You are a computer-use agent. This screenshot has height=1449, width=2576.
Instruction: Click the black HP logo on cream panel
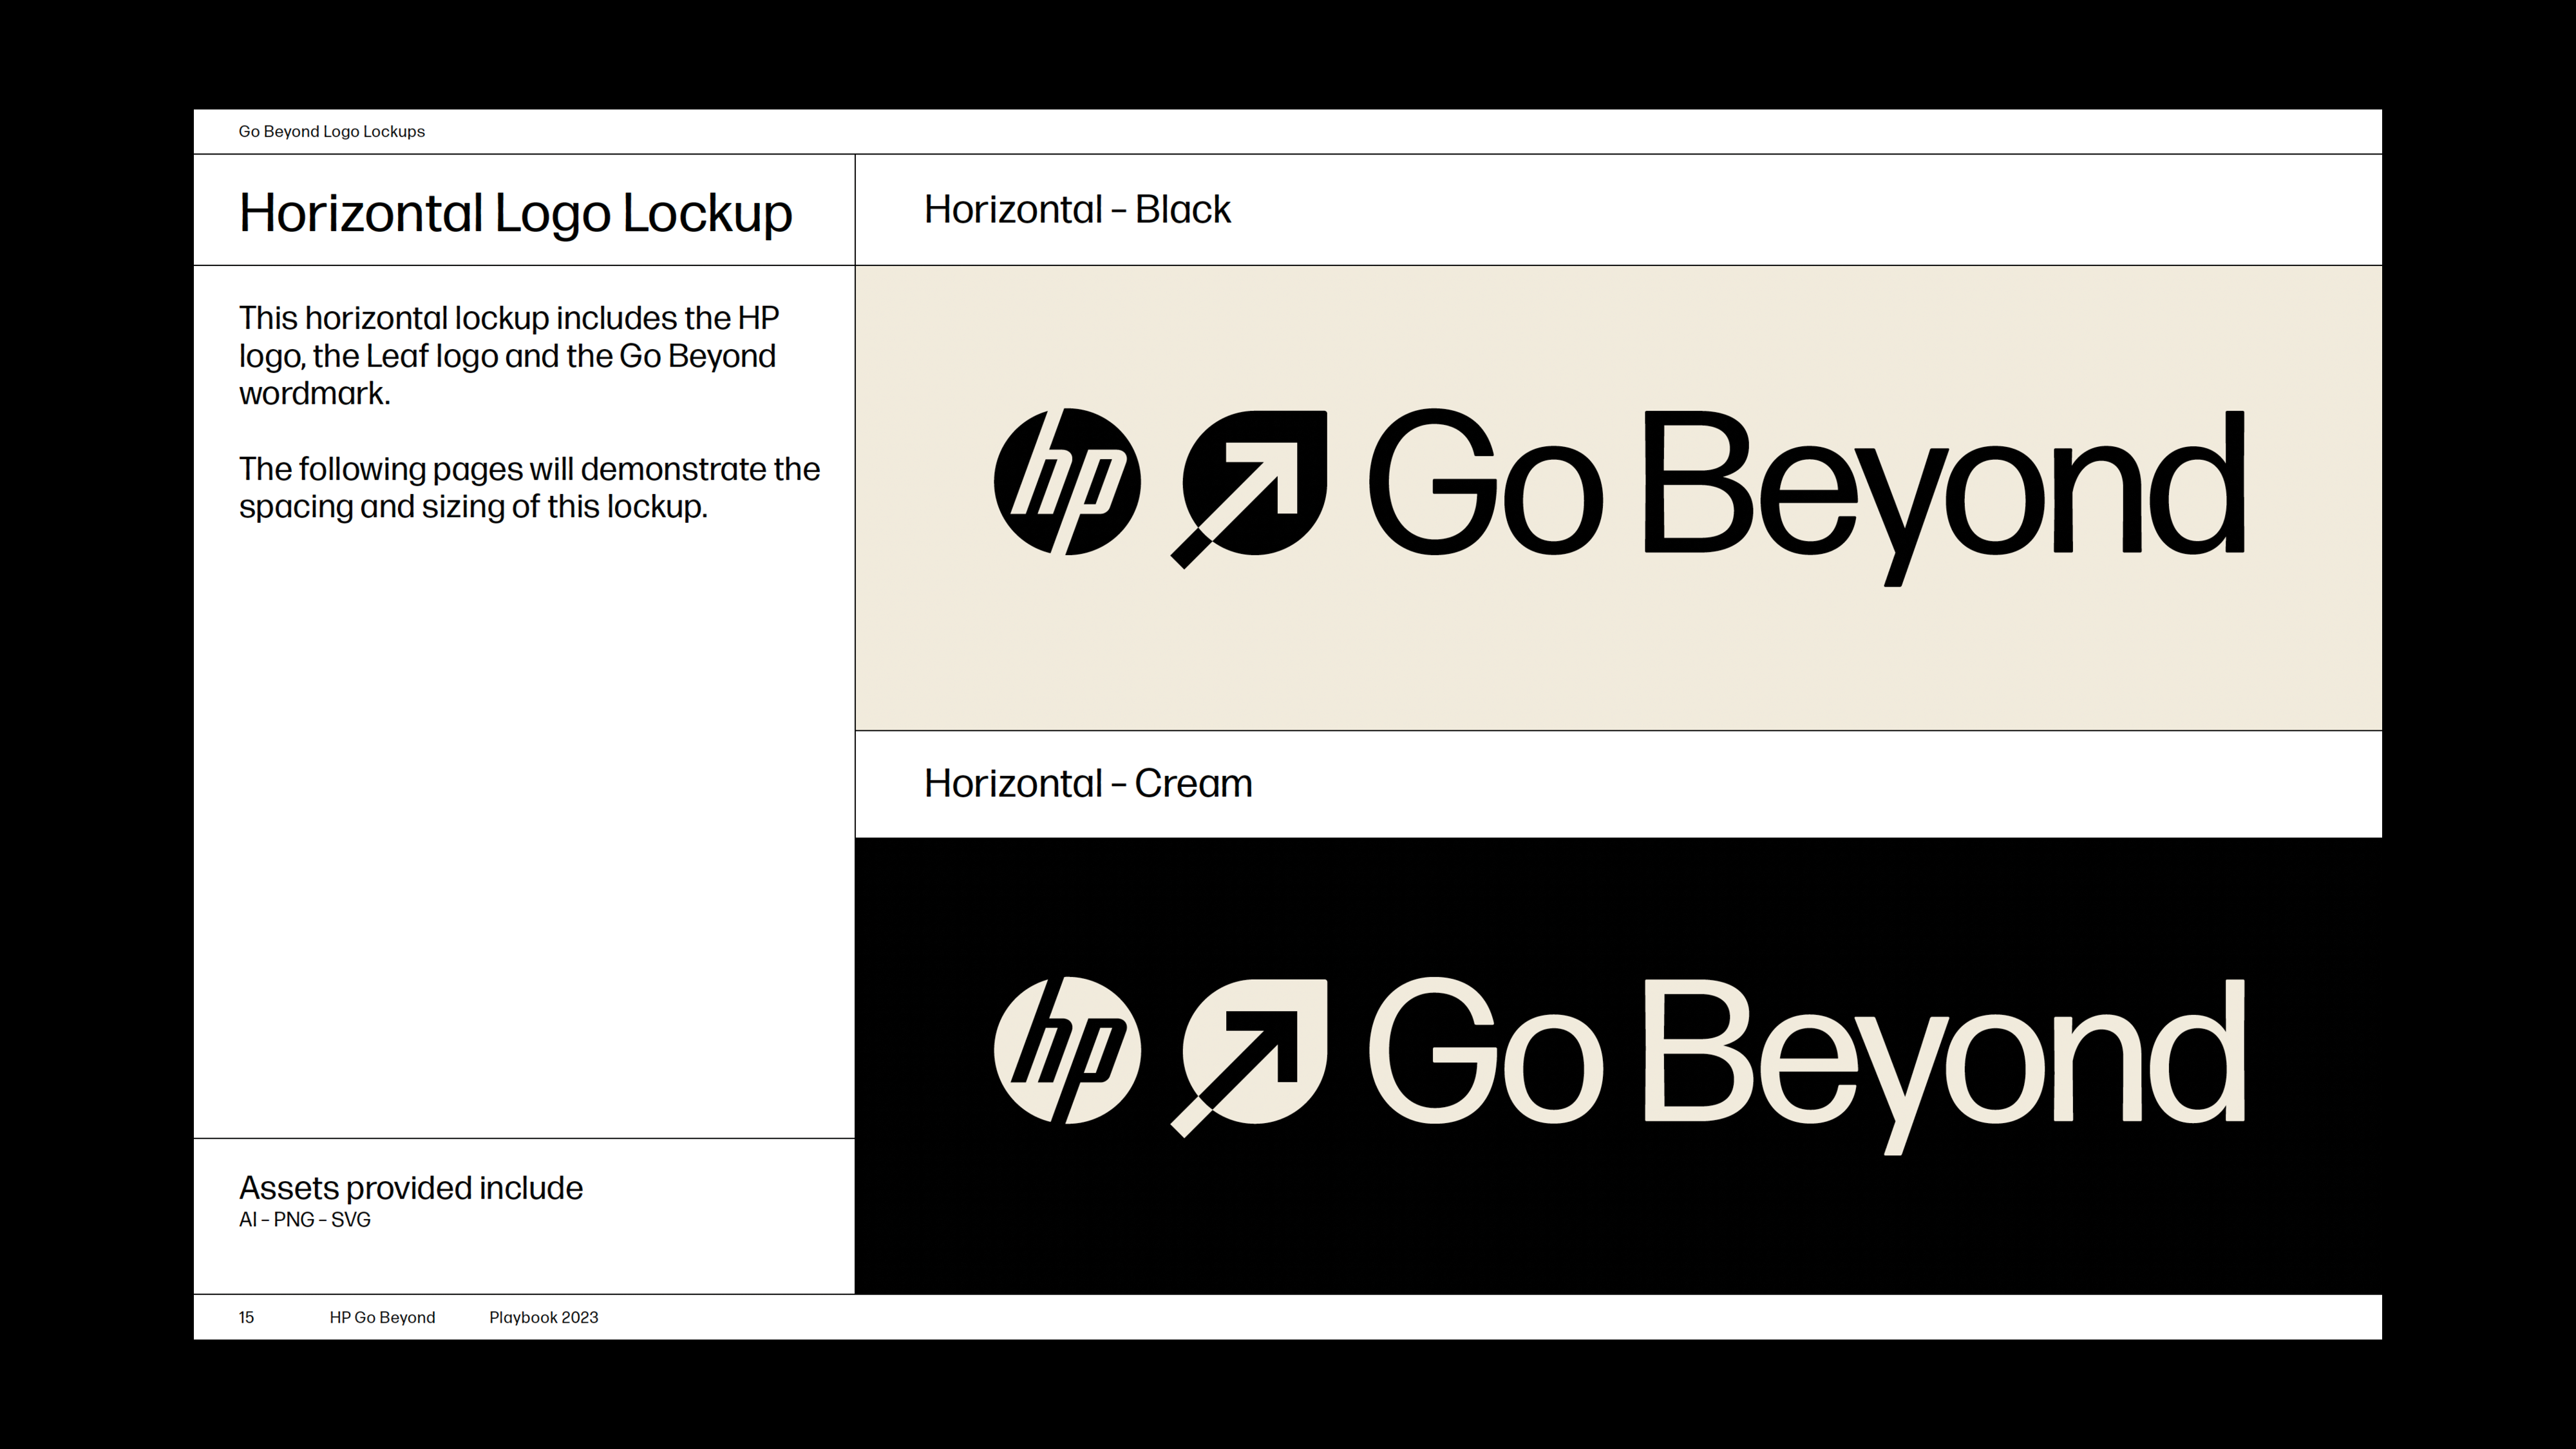tap(1067, 481)
